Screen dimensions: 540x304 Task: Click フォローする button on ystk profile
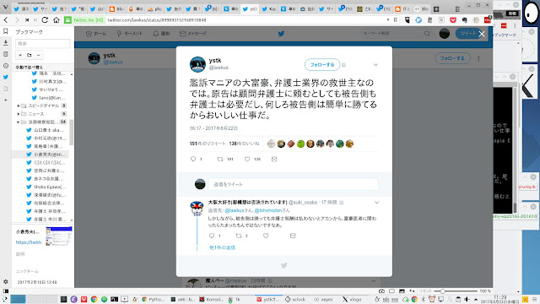[x=452, y=58]
